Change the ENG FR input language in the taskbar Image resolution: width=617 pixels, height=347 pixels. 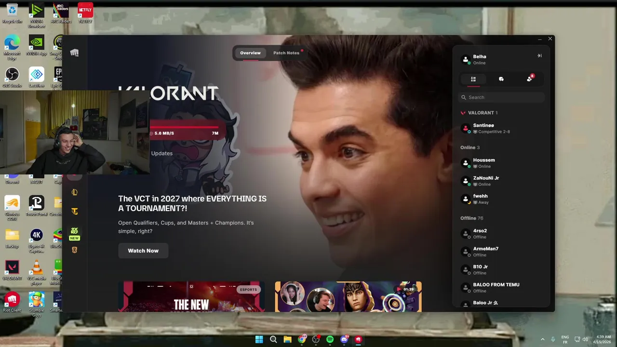(x=565, y=339)
